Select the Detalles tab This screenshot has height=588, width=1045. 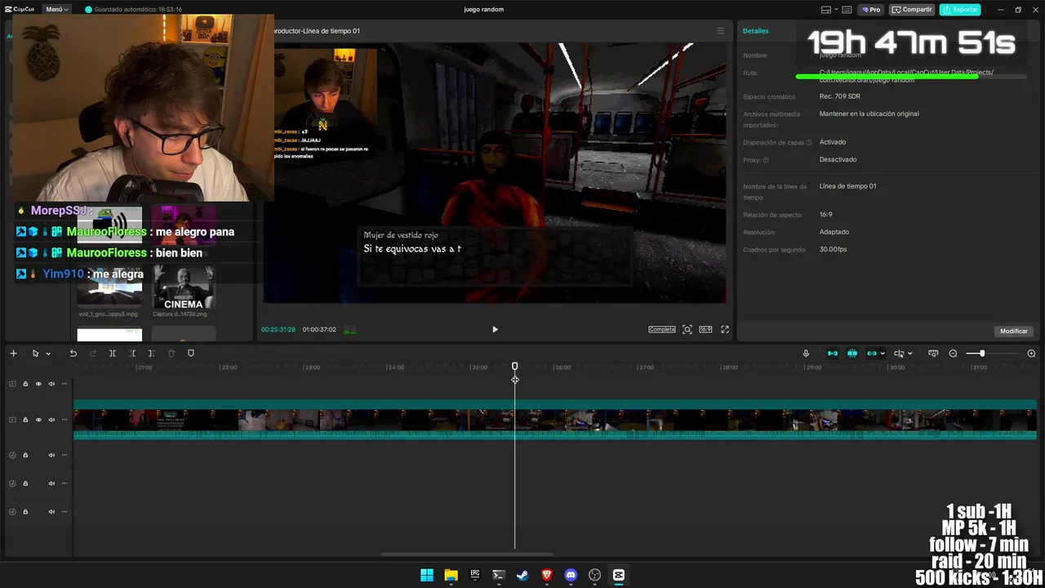(755, 31)
